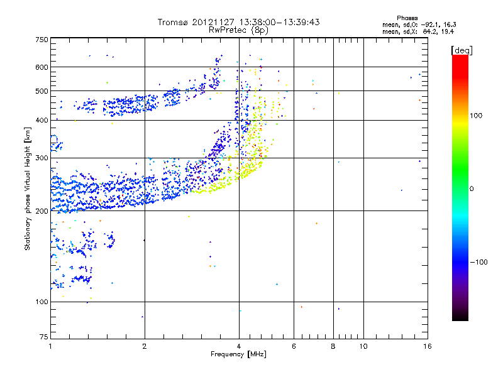Click the 'Phases' header label
This screenshot has height=377, width=503.
pos(407,18)
